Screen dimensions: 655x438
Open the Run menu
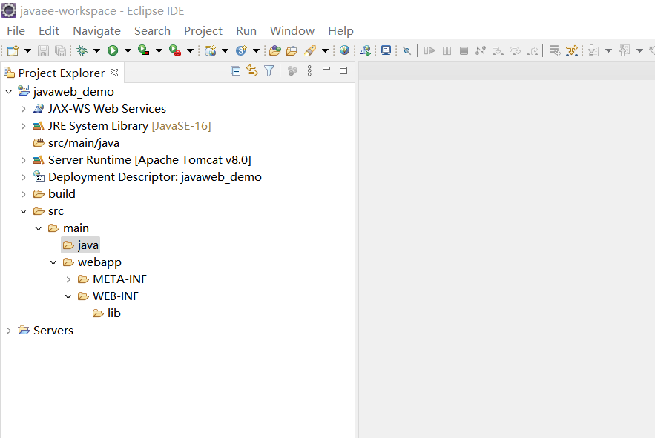pyautogui.click(x=246, y=31)
